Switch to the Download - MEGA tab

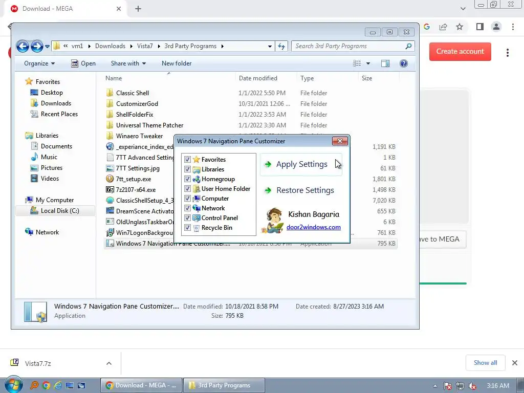pos(65,9)
